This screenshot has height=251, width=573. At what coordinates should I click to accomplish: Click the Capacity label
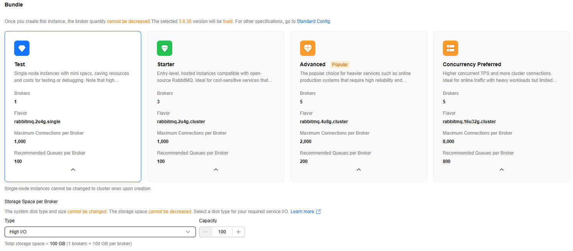point(208,221)
